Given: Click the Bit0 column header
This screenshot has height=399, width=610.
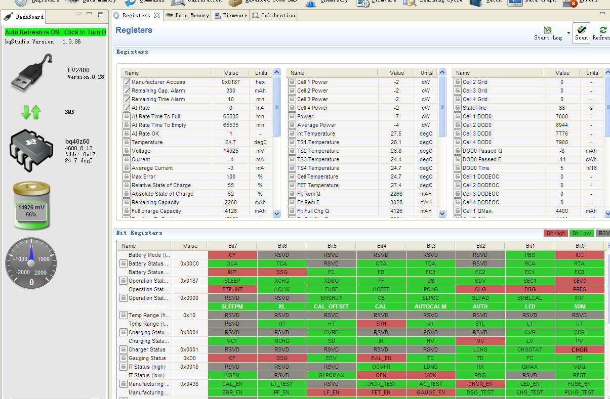Looking at the screenshot, I should pos(580,246).
